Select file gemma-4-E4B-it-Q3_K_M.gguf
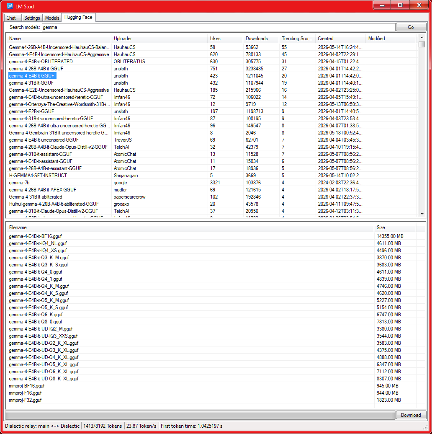The image size is (432, 434). click(211, 258)
